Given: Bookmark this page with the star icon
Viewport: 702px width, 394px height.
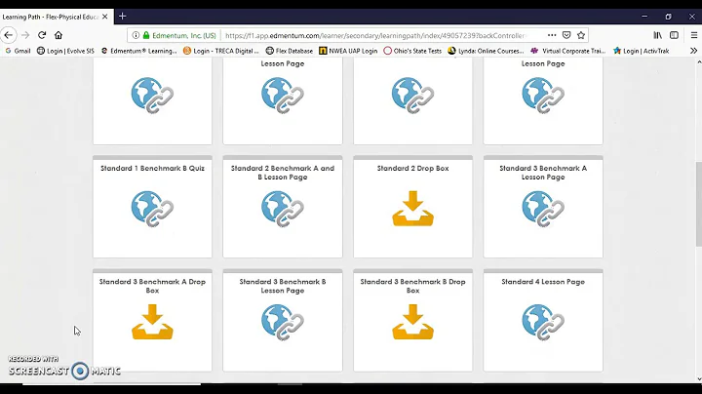Looking at the screenshot, I should 581,35.
